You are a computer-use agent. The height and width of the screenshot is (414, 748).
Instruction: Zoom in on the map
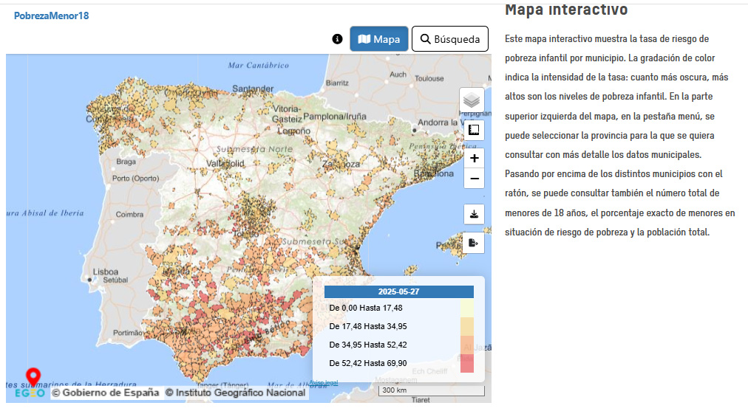(475, 158)
